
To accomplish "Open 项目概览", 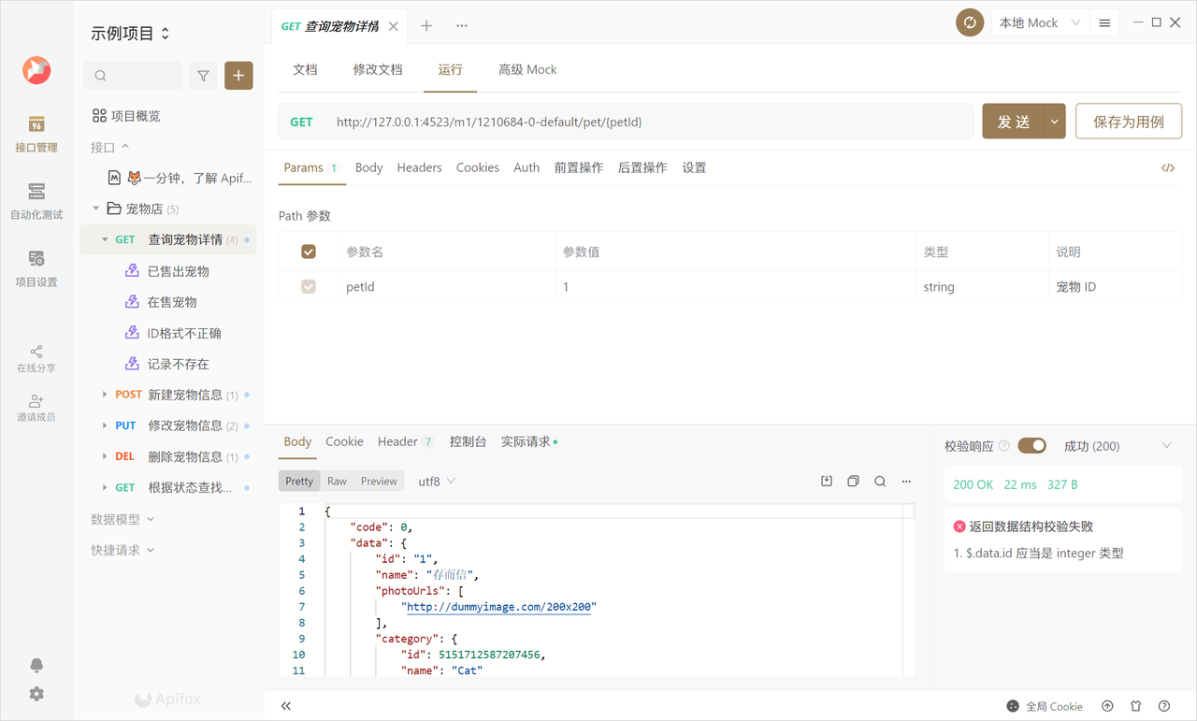I will click(126, 116).
